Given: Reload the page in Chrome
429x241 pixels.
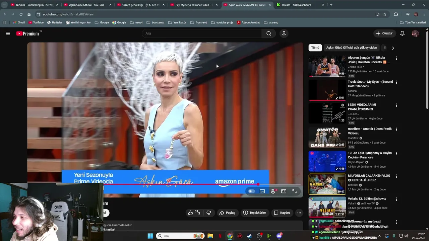Looking at the screenshot, I should (x=21, y=14).
